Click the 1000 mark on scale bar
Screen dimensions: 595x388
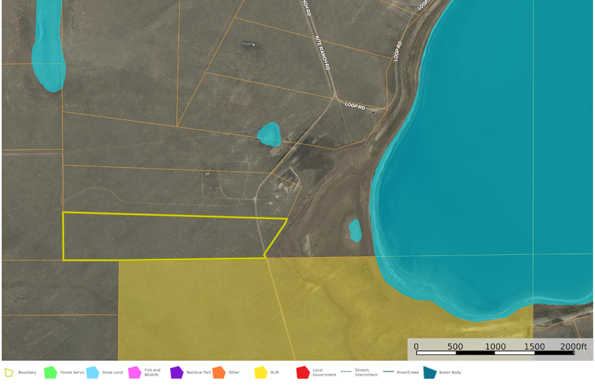click(x=495, y=347)
